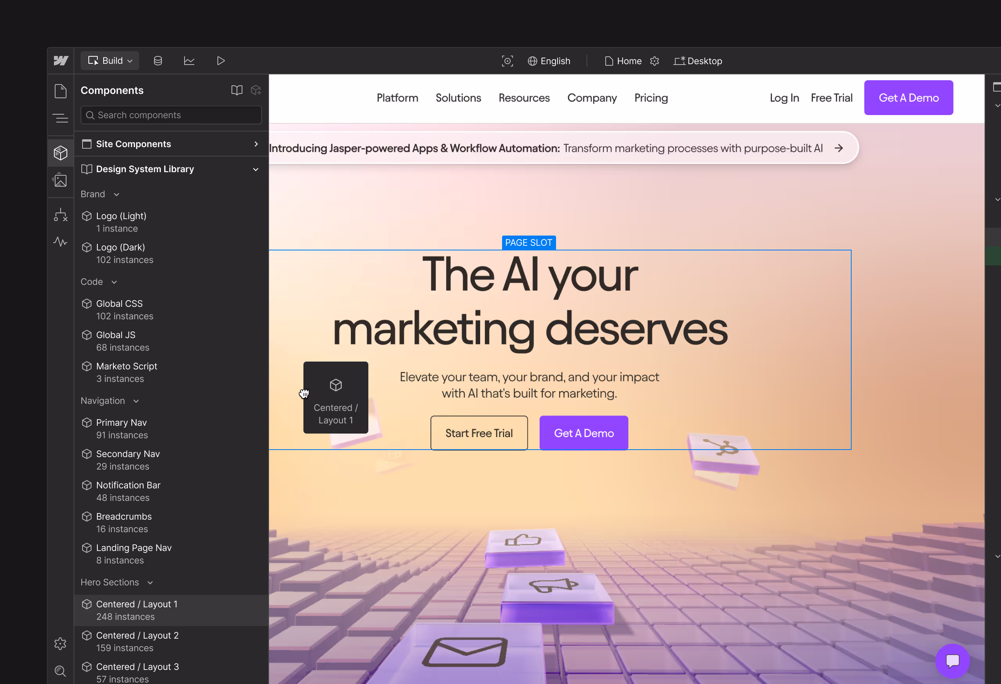This screenshot has height=684, width=1001.
Task: Open the search magnifier icon in sidebar
Action: pos(60,671)
